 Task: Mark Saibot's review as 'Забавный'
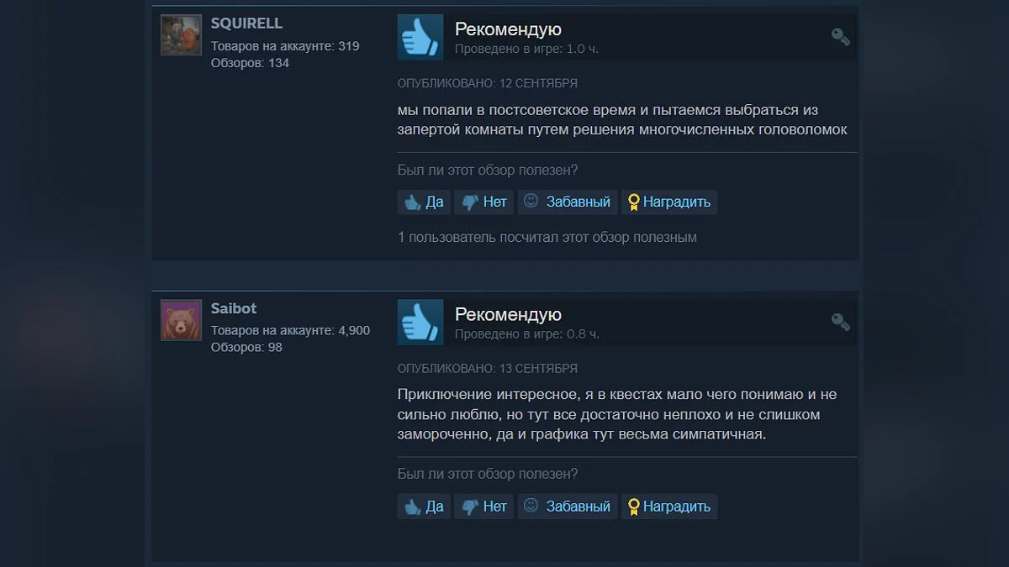point(568,507)
